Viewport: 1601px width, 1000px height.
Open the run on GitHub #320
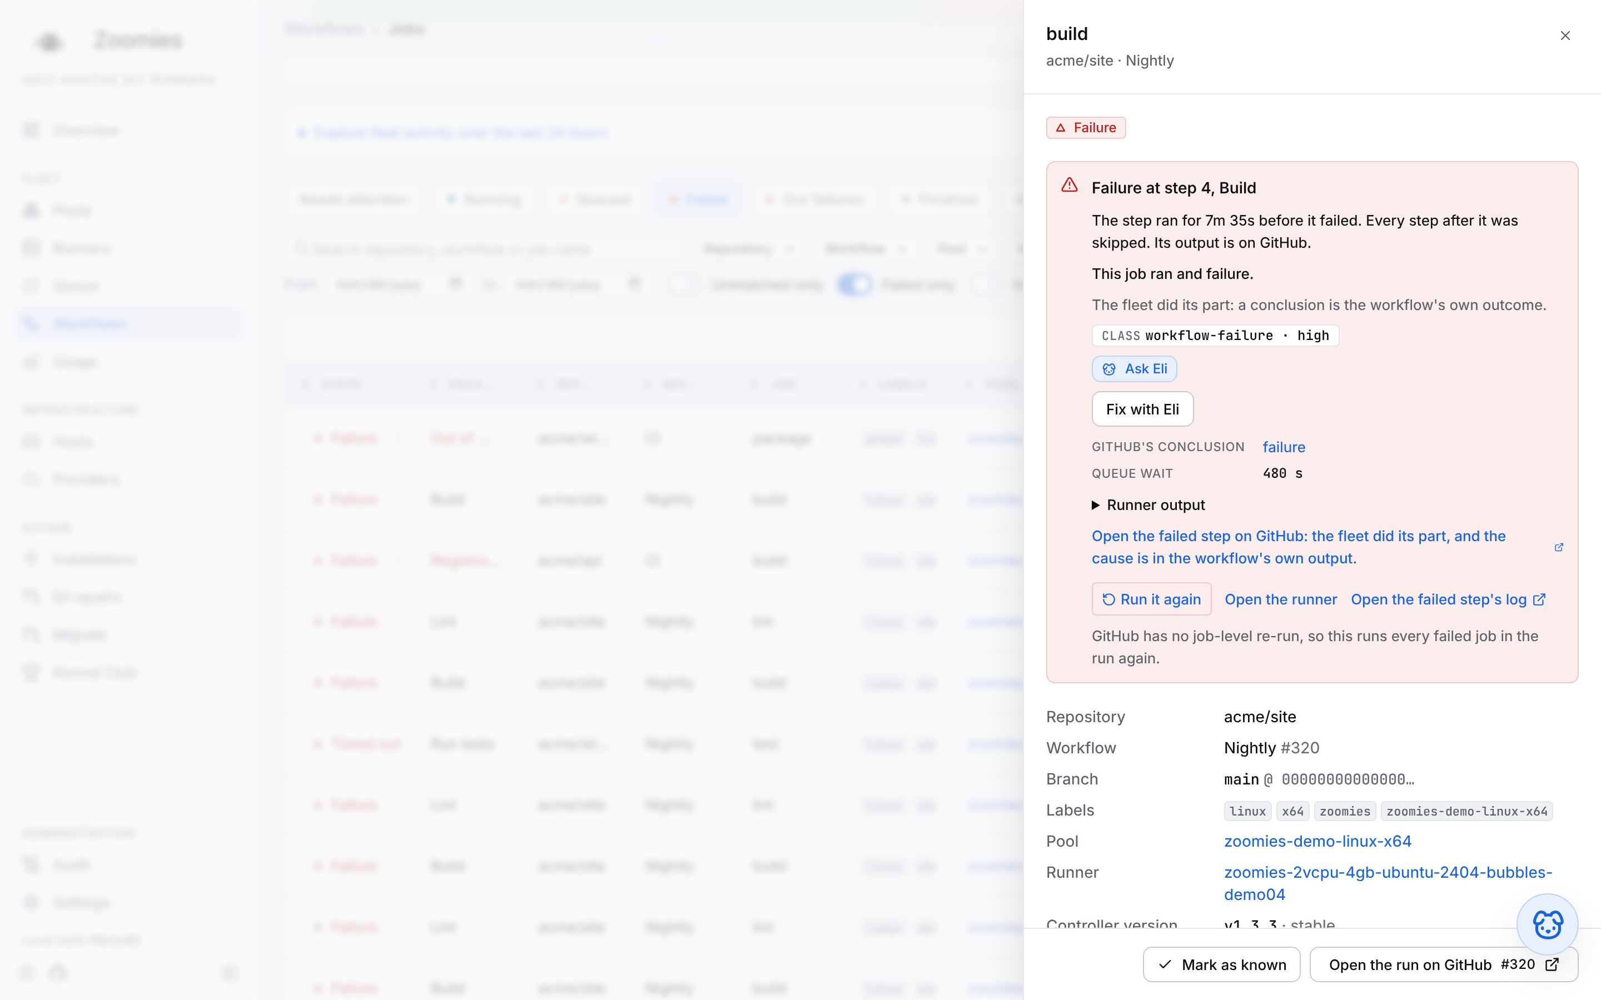1444,965
